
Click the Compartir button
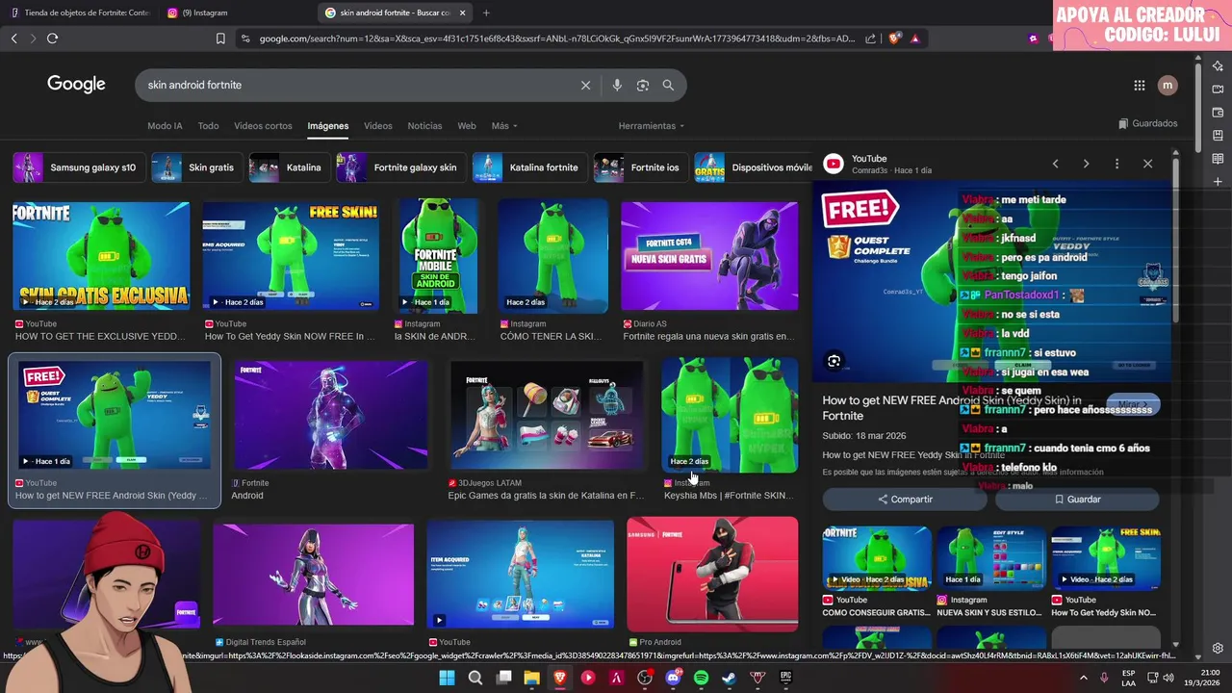click(x=905, y=500)
